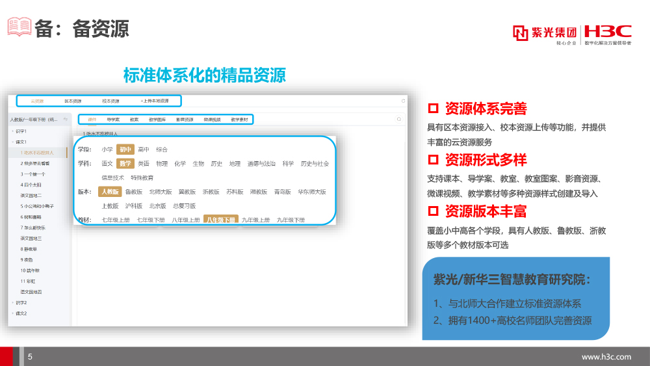Select 高中 school stage option
650x366 pixels.
[x=144, y=150]
